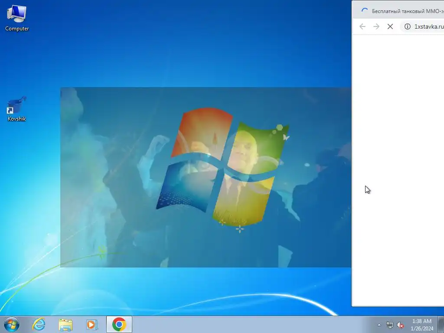Click the 1xstavka.ru address bar

[x=422, y=26]
